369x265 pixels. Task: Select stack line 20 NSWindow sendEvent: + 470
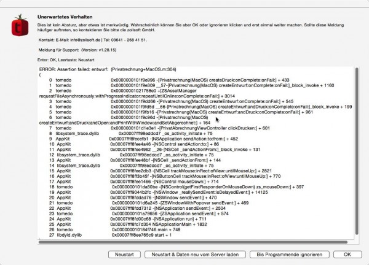pos(133,198)
